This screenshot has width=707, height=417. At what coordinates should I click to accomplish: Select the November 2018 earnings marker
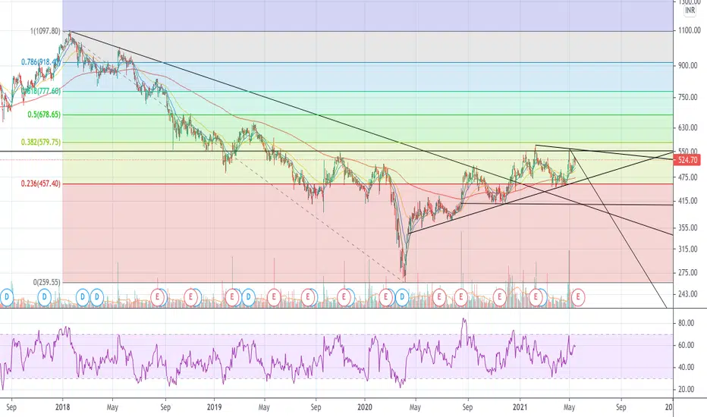click(x=190, y=297)
